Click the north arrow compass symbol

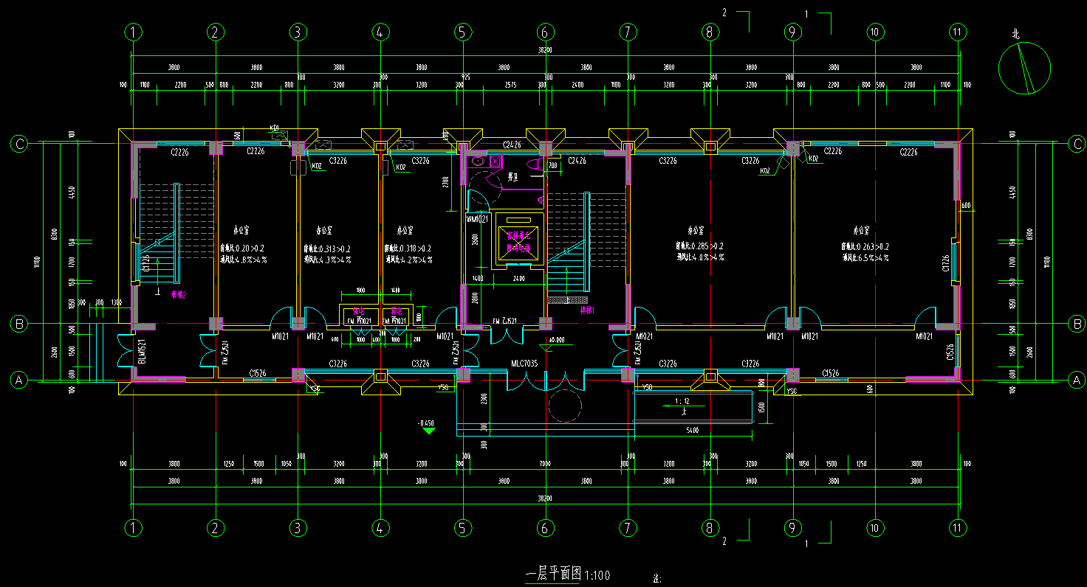(x=1024, y=68)
